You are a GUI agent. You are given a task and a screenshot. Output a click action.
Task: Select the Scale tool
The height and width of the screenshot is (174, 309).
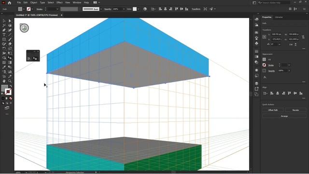click(x=10, y=48)
